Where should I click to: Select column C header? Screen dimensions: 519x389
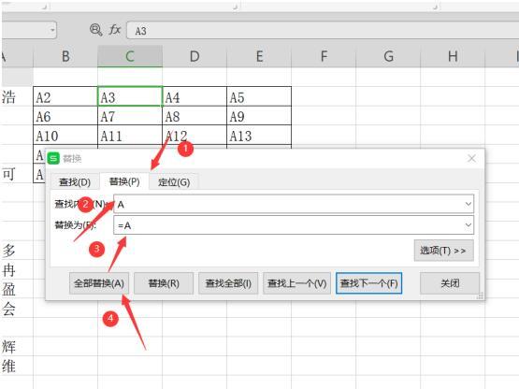point(130,56)
